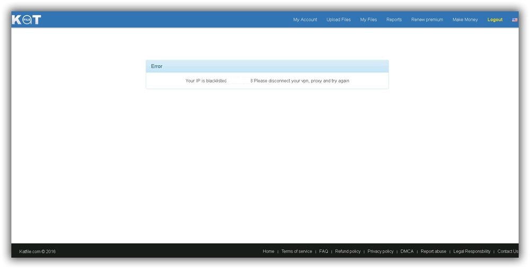This screenshot has height=269, width=530.
Task: View the Refund policy page
Action: 348,252
